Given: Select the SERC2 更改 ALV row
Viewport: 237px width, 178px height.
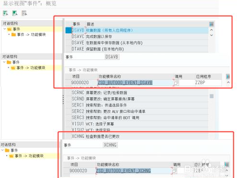Looking at the screenshot, I should click(x=137, y=111).
